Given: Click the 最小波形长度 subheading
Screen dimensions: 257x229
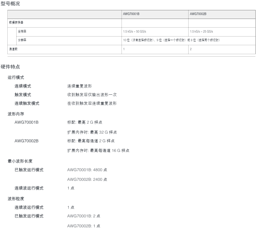Looking at the screenshot, I should 20,161.
